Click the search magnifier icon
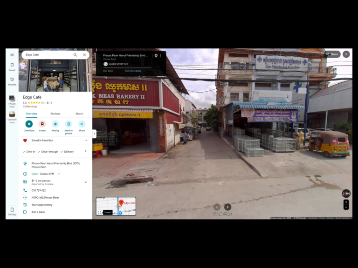 coord(75,55)
